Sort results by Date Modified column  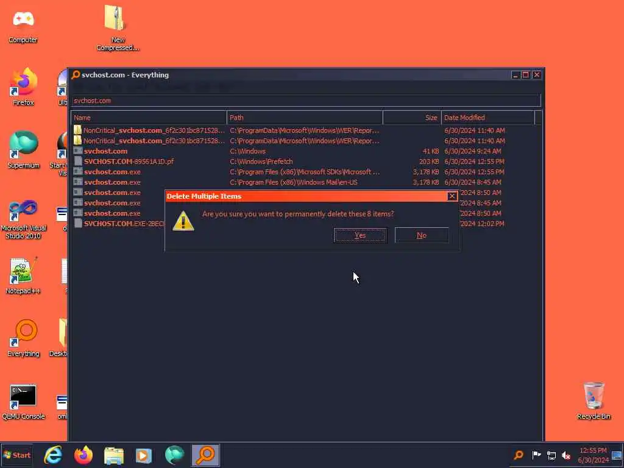click(x=488, y=118)
